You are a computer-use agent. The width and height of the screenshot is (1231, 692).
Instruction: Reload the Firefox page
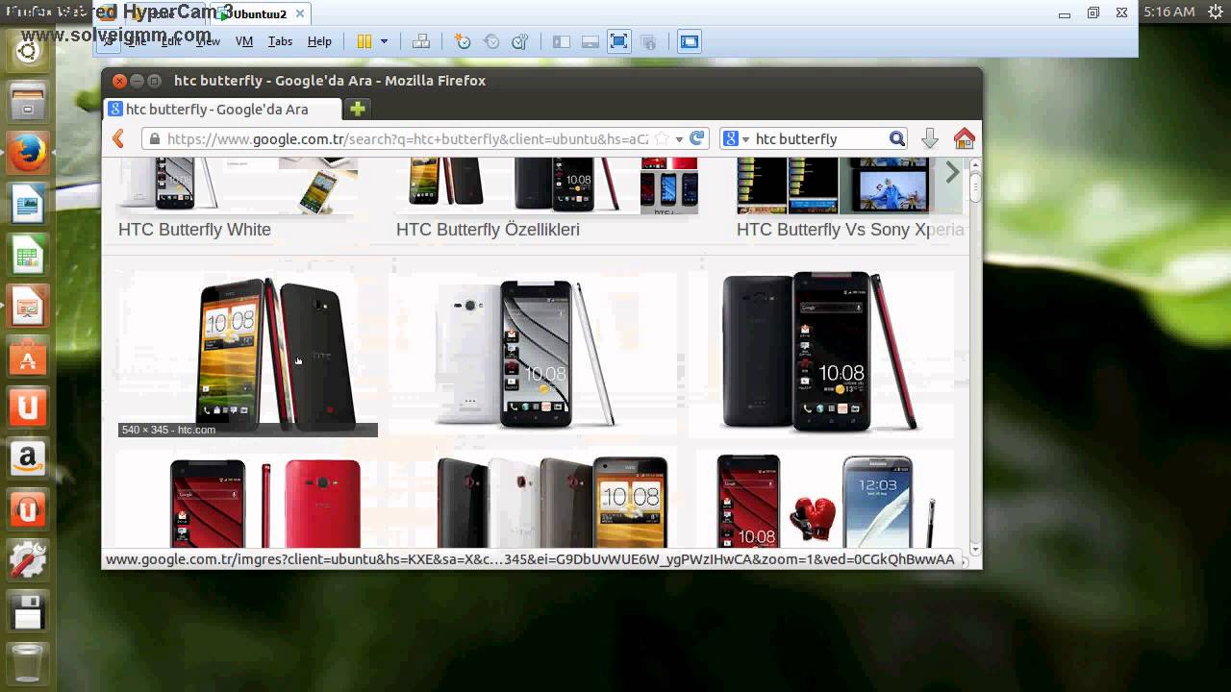pyautogui.click(x=697, y=138)
